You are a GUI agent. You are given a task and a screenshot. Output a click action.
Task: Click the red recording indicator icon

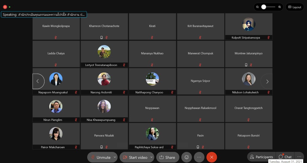point(5,7)
